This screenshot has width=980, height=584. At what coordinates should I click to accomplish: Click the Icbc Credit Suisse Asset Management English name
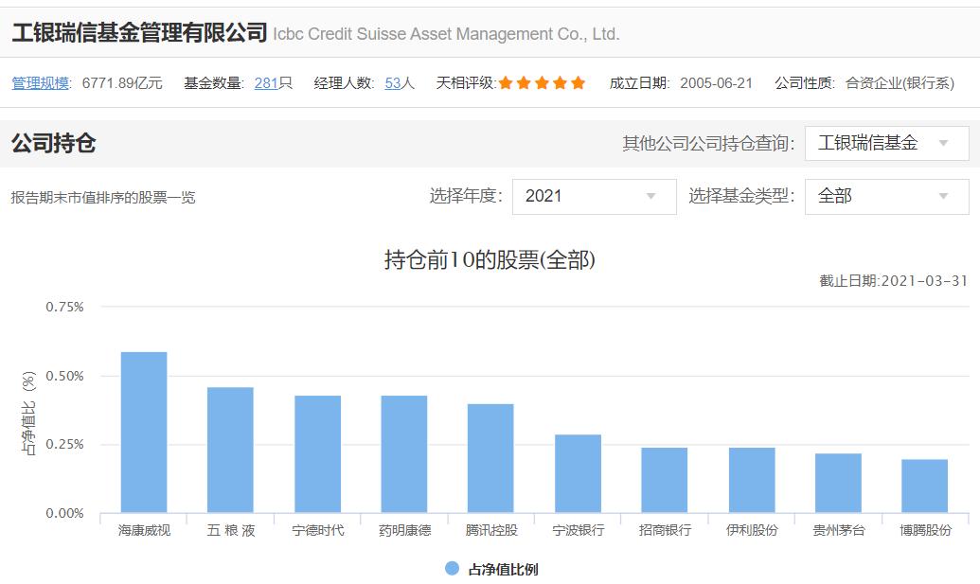click(x=446, y=34)
